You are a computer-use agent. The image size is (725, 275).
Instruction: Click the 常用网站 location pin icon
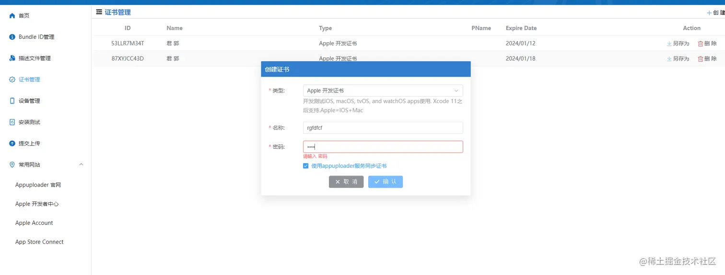click(x=12, y=165)
